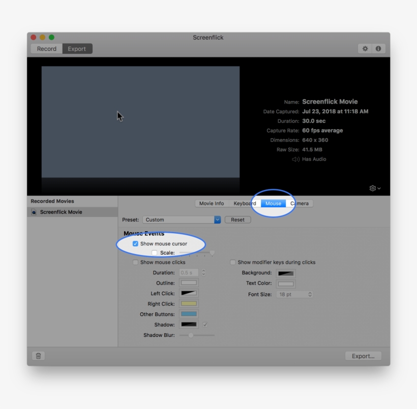The width and height of the screenshot is (417, 409).
Task: Click the trash icon below Recorded Movies
Action: coord(37,356)
